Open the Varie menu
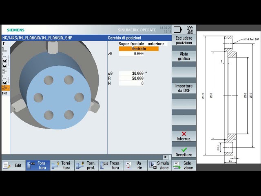261x196 pixels. [x=135, y=165]
